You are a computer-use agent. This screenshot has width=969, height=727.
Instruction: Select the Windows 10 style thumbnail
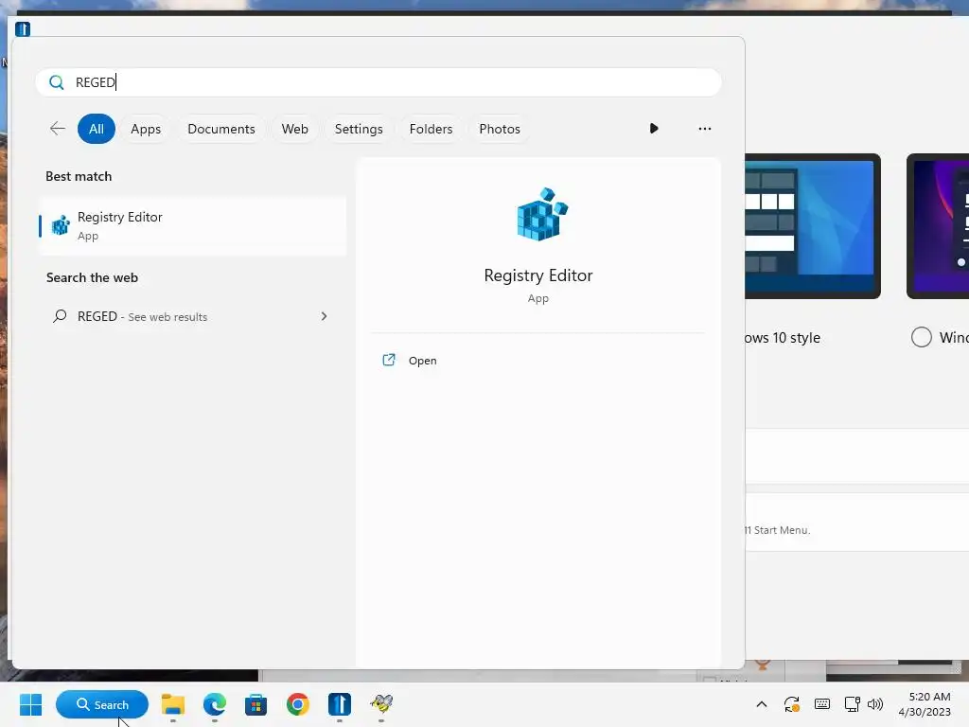coord(812,226)
